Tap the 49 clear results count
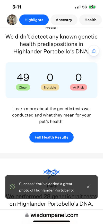Image resolution: width=103 pixels, height=224 pixels. [x=23, y=77]
